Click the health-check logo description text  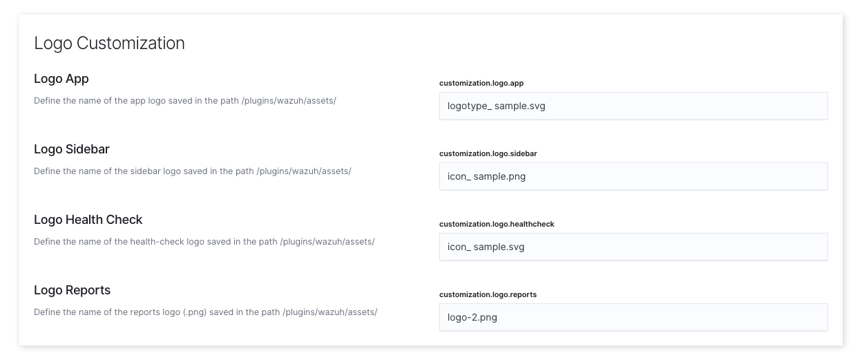(204, 242)
